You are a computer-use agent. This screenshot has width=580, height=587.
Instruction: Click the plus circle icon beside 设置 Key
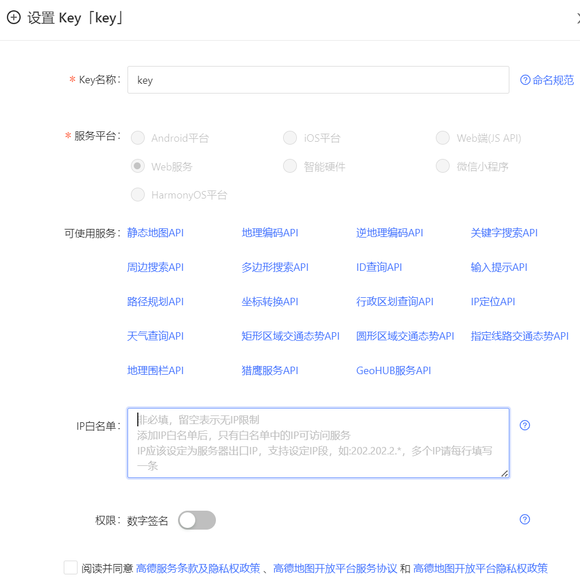pyautogui.click(x=14, y=17)
